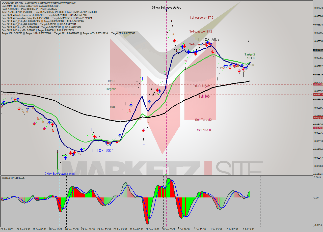Click the 0.06506 value on price axis
This screenshot has width=323, height=232.
point(318,108)
